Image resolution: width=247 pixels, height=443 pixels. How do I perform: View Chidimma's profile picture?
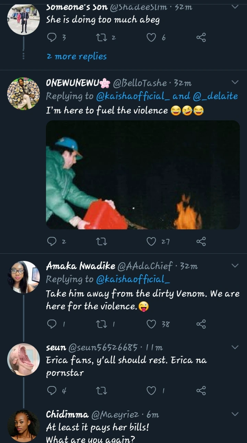point(23,425)
